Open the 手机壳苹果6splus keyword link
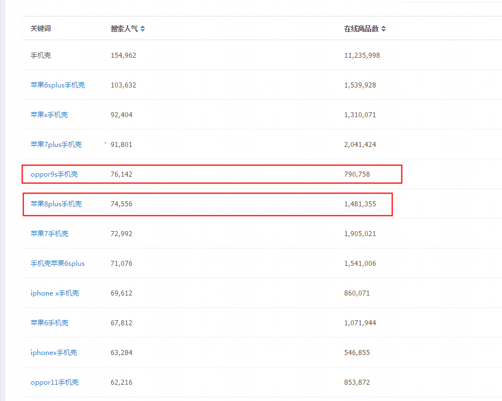The width and height of the screenshot is (502, 401). point(58,264)
